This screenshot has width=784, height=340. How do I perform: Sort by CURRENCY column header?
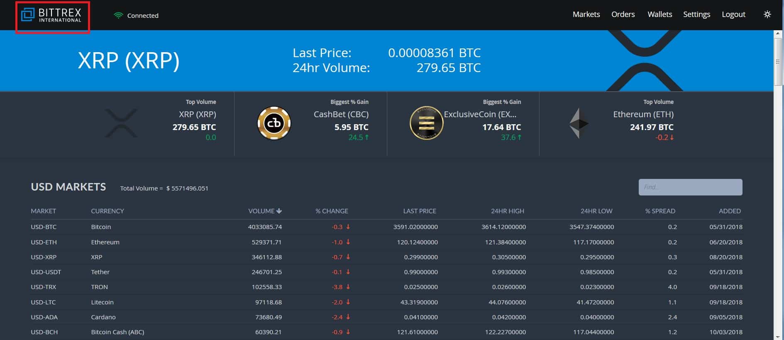pyautogui.click(x=107, y=211)
